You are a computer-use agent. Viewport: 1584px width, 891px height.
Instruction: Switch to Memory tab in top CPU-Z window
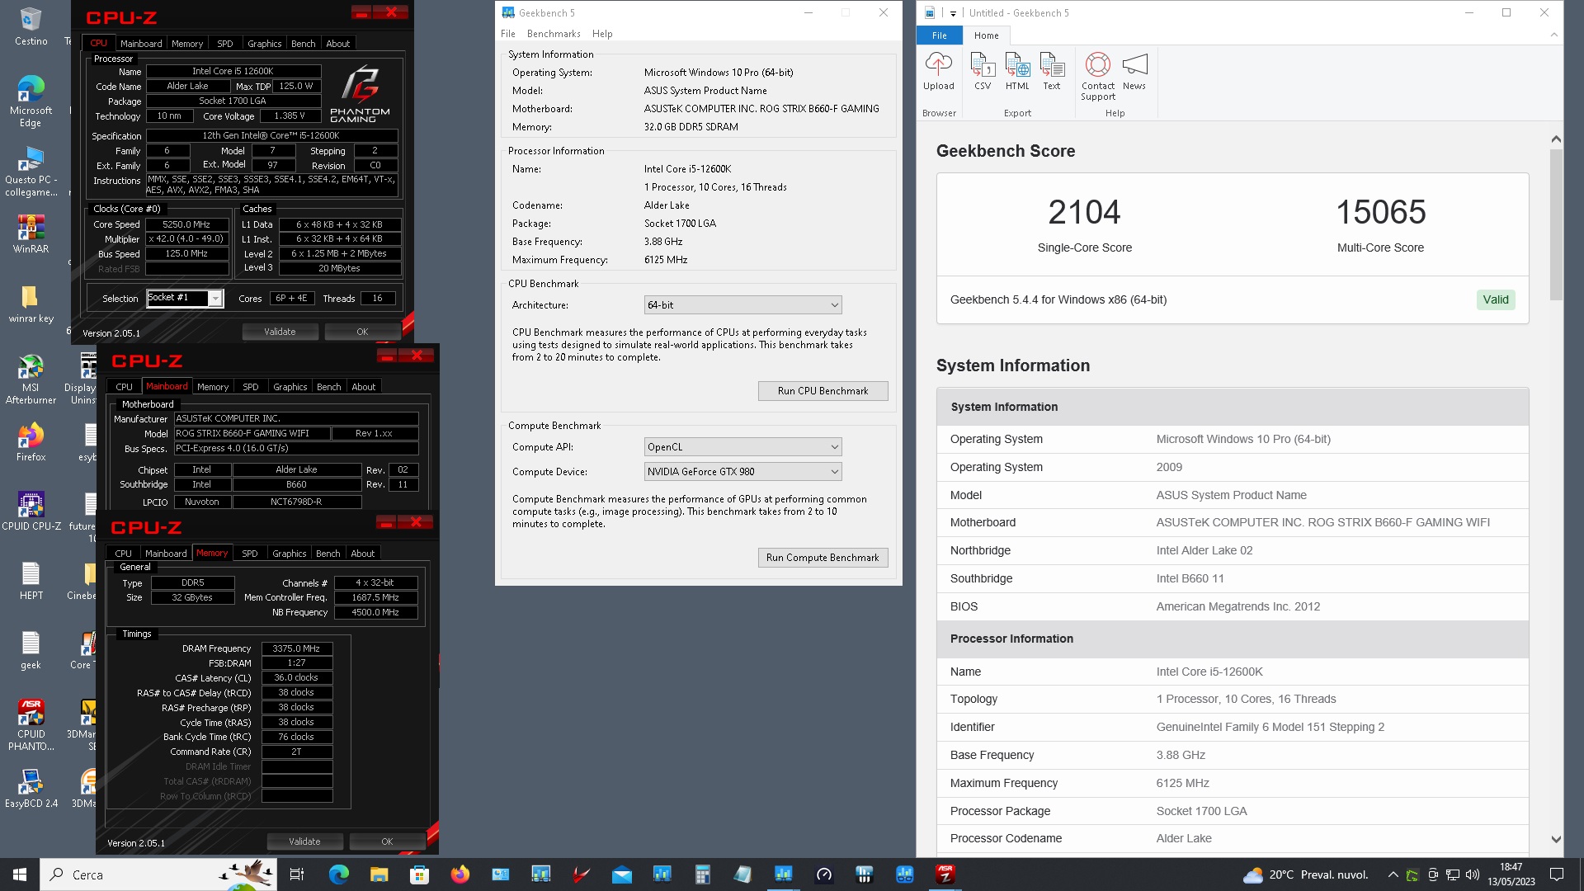[187, 44]
